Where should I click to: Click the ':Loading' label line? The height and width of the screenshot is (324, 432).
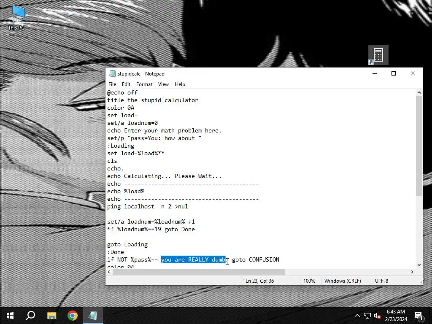coord(121,146)
